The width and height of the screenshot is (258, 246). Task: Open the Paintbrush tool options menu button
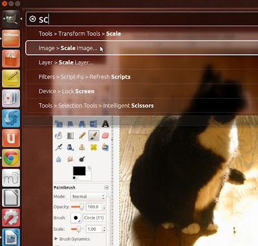point(106,187)
